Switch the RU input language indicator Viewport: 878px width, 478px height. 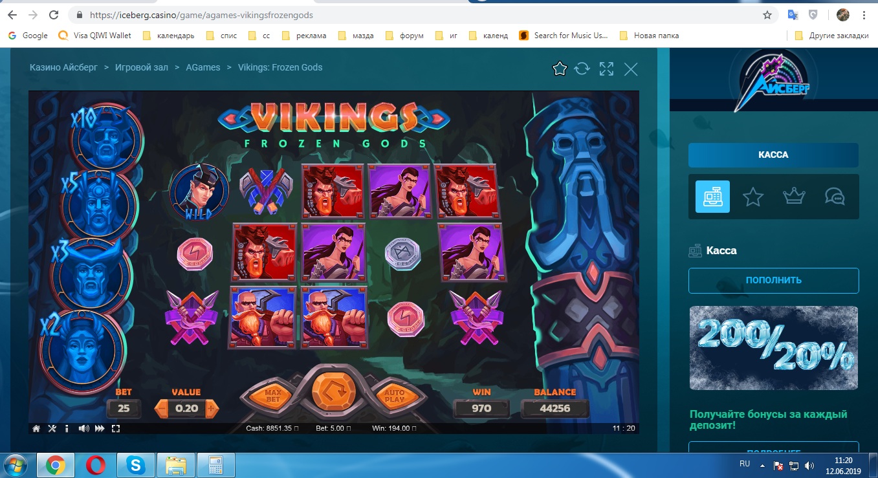(x=745, y=464)
